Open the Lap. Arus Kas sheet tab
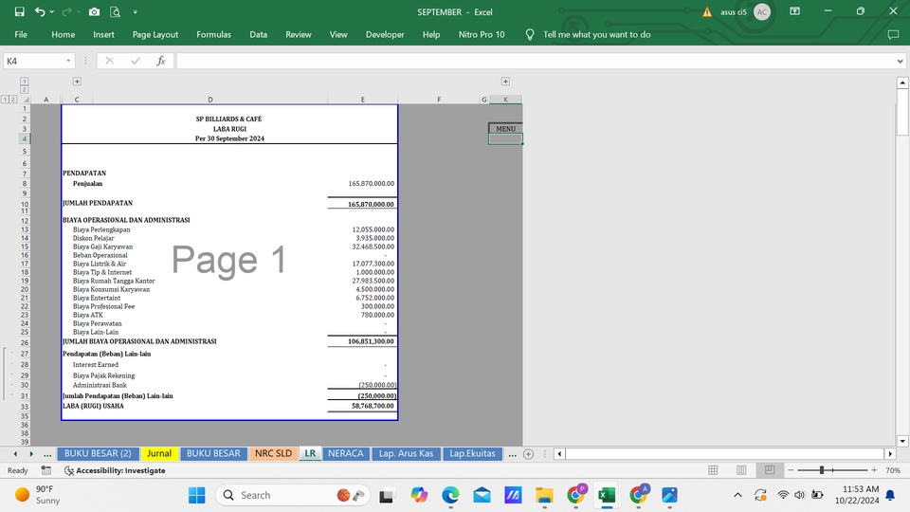The width and height of the screenshot is (910, 512). [407, 453]
